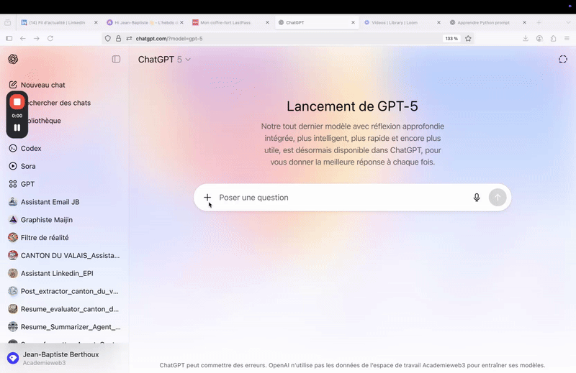
Task: Open Resume_evaluator_canton_d GPT
Action: tap(63, 309)
